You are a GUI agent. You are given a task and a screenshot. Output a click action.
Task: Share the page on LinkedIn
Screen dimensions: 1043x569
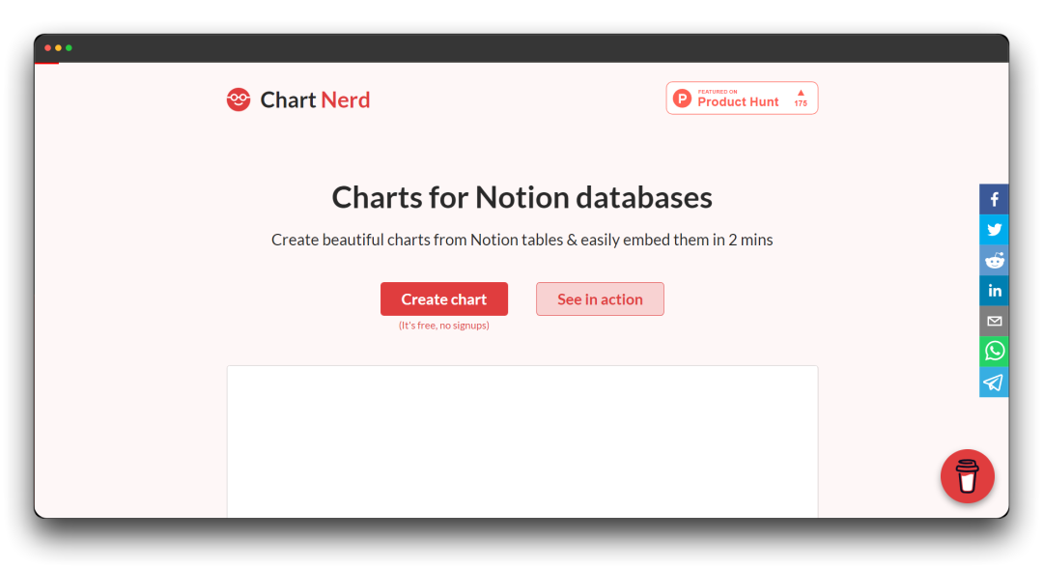pos(994,290)
